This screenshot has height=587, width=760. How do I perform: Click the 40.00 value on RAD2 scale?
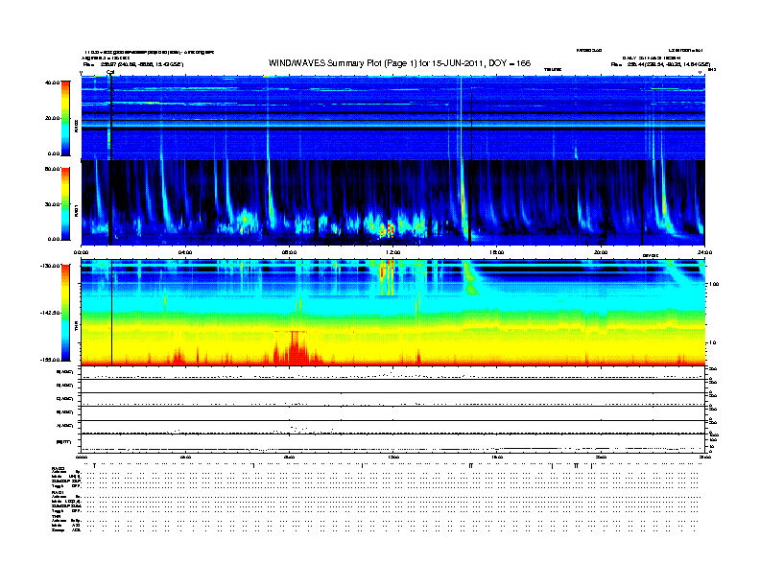[x=53, y=82]
